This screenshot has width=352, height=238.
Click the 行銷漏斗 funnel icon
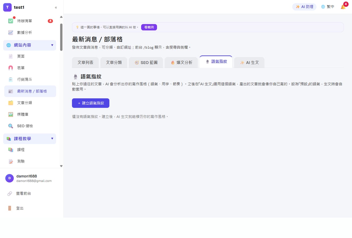tap(11, 79)
